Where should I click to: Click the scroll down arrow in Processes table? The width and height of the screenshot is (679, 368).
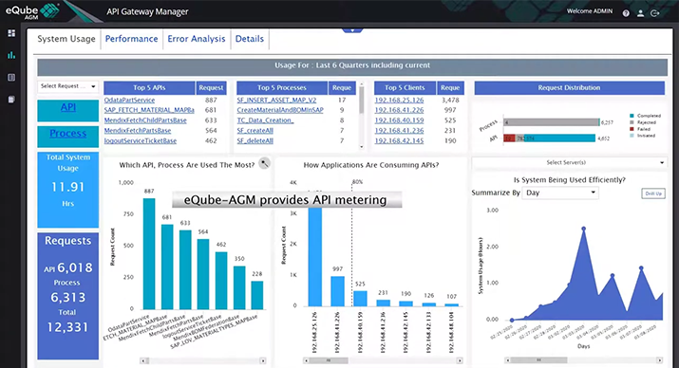(x=362, y=147)
